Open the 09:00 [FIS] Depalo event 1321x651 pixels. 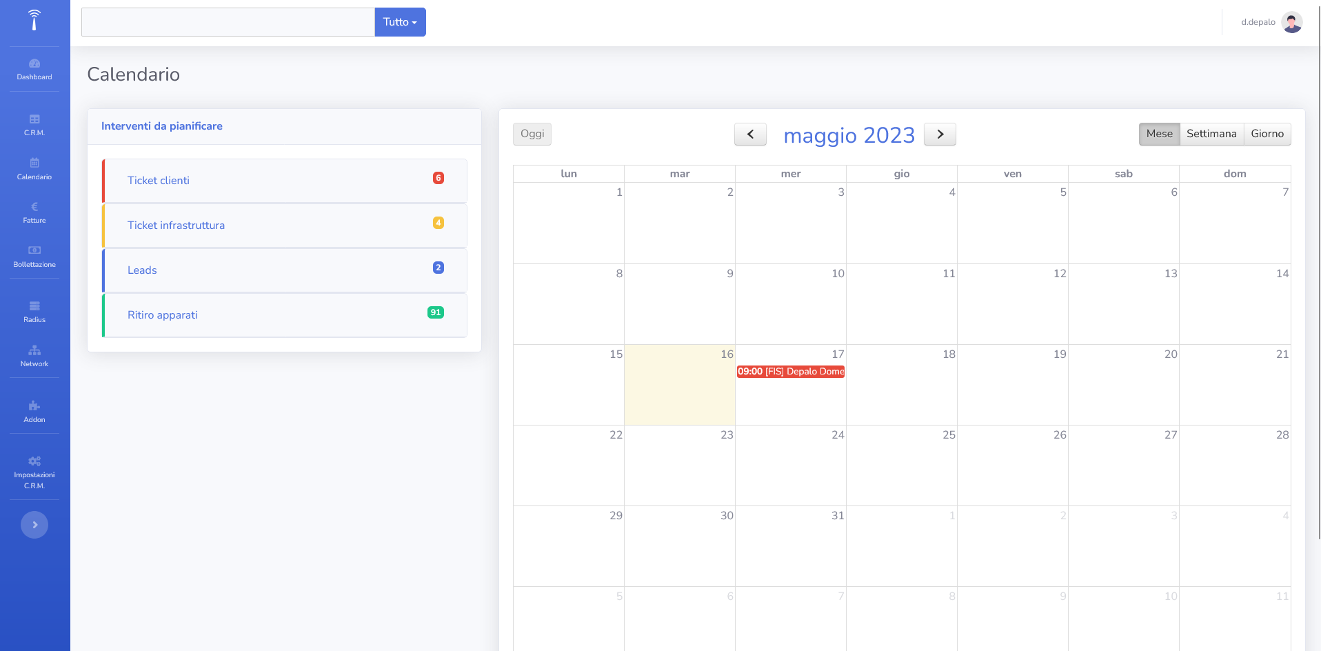coord(791,372)
